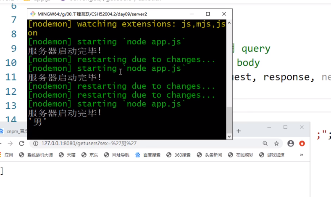Click line number 10 in the code editor
Screen dimensions: 331x197
[x=11, y=63]
